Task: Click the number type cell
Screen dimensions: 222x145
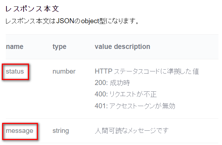Action: pyautogui.click(x=64, y=71)
